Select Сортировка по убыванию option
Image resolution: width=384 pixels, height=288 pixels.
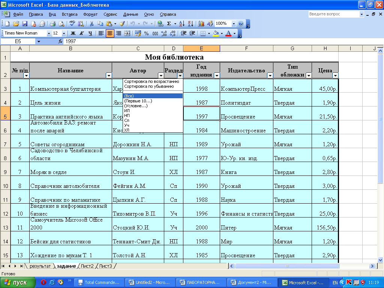[x=149, y=86]
